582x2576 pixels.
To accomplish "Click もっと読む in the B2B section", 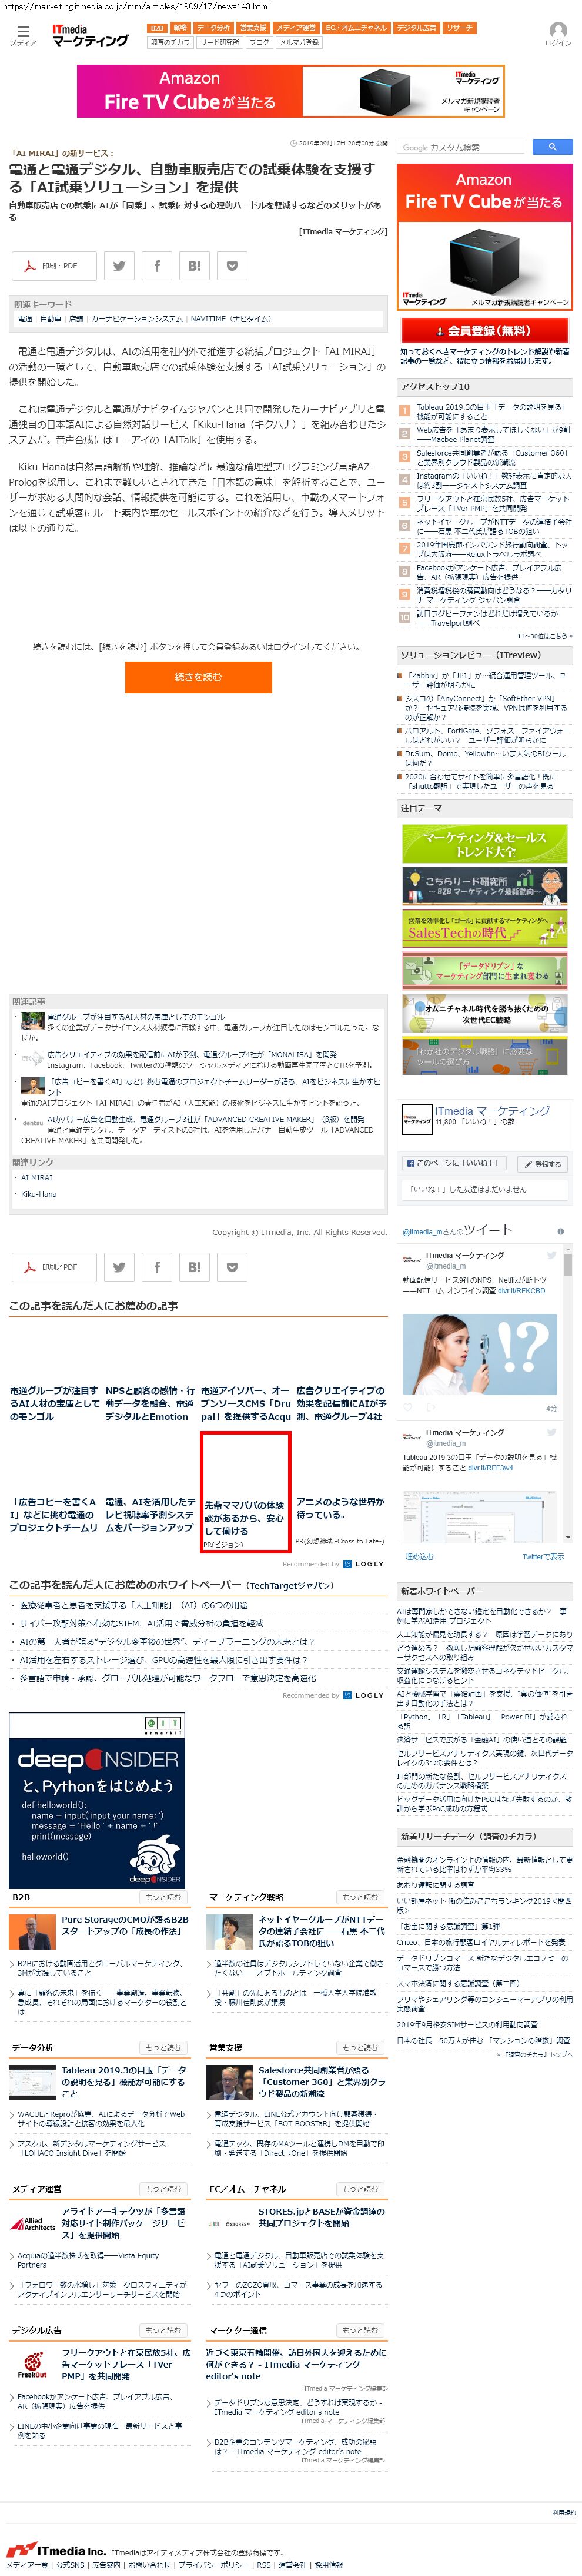I will [x=163, y=1897].
